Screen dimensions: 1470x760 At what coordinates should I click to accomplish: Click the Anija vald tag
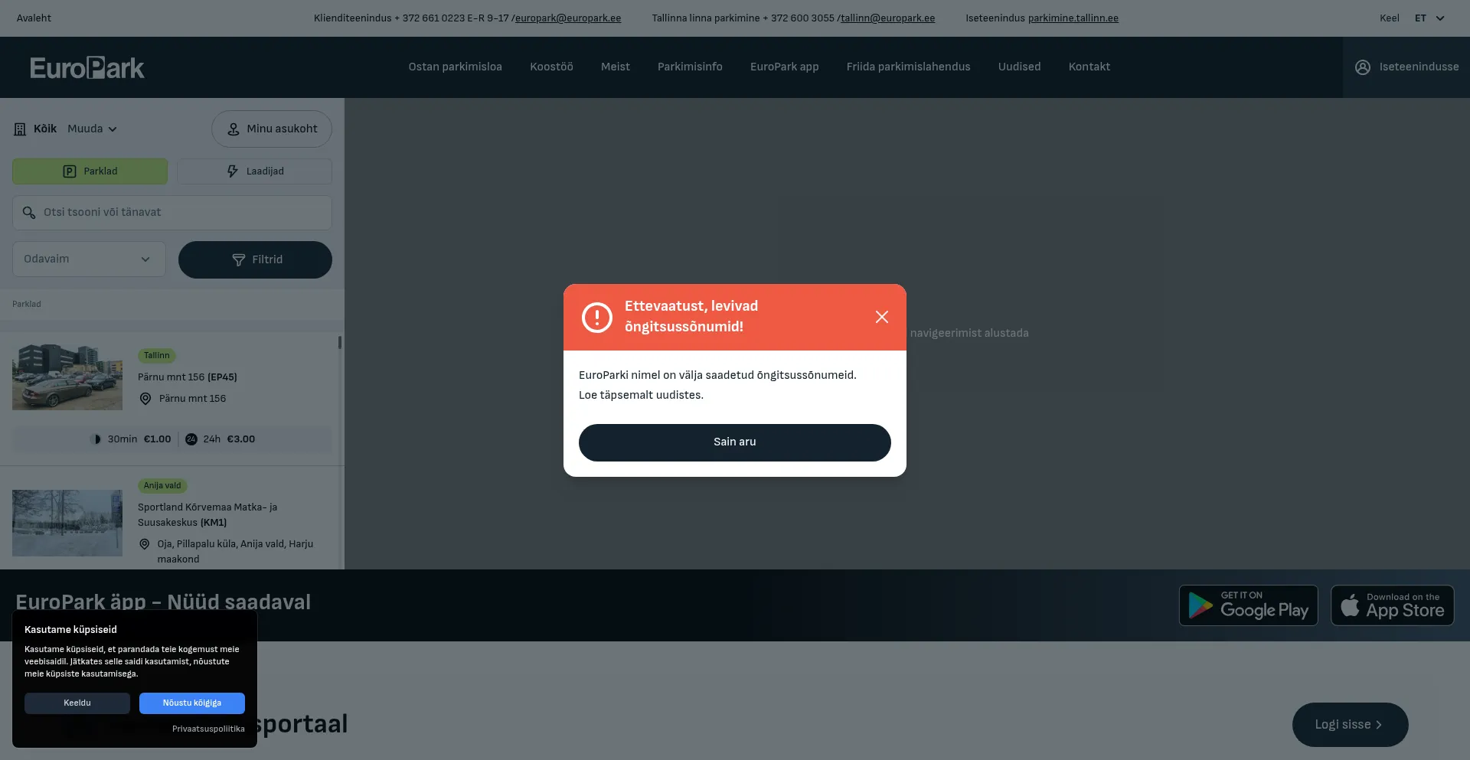(162, 486)
